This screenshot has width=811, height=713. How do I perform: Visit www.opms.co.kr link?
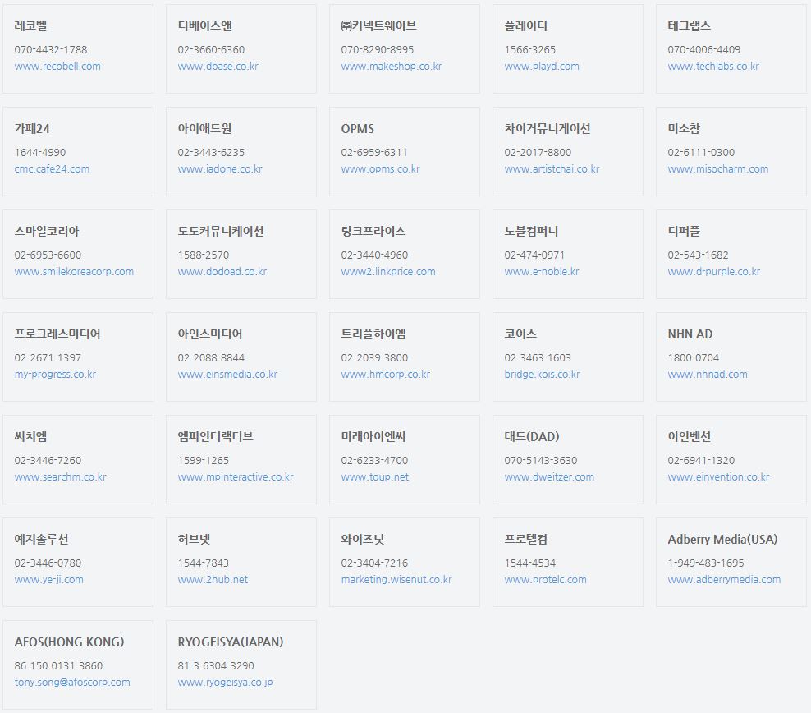(380, 168)
